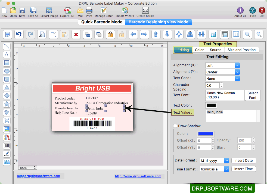Enable the Draw Shadow checkbox

pos(175,126)
